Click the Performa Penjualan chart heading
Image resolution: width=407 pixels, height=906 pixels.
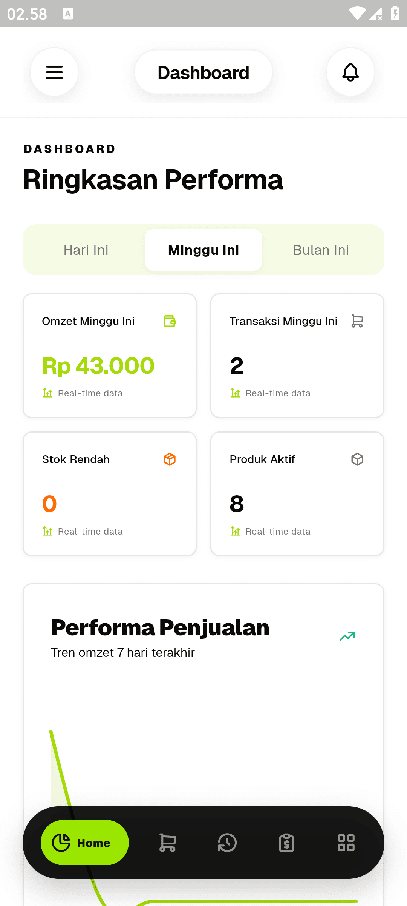pos(160,628)
